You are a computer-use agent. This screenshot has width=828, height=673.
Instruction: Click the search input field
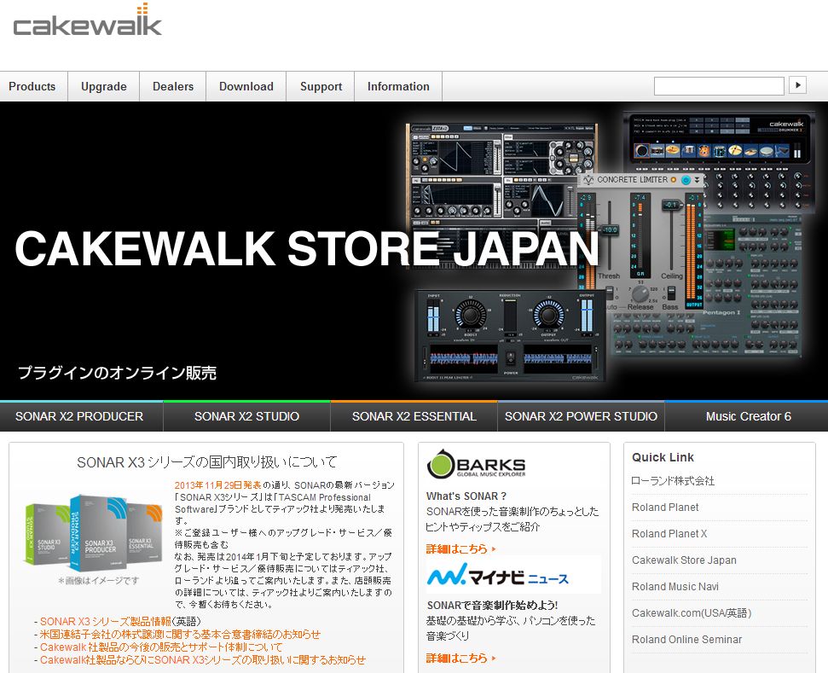coord(718,86)
